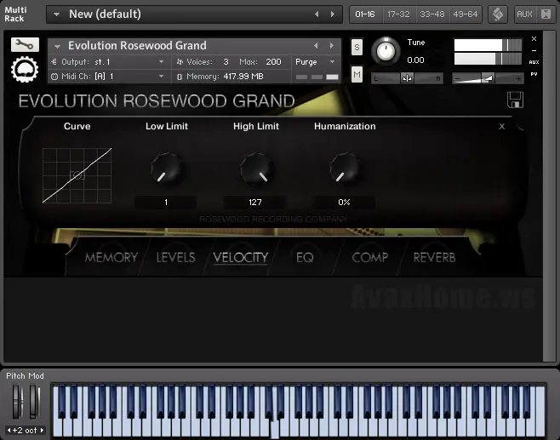The width and height of the screenshot is (560, 440).
Task: Select channel page 01-16
Action: tap(365, 14)
